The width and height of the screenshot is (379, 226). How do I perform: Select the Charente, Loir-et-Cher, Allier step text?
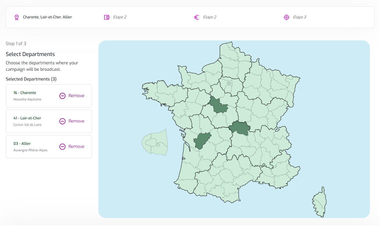coord(47,17)
